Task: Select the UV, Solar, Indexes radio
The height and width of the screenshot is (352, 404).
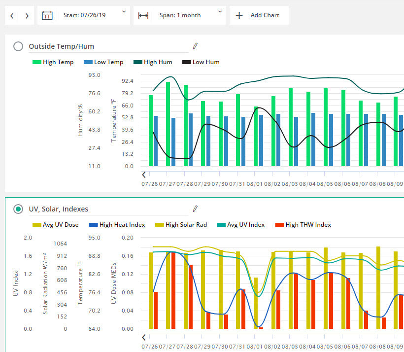Action: (18, 209)
